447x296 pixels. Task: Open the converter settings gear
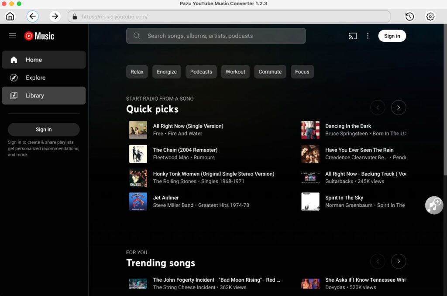click(x=430, y=16)
